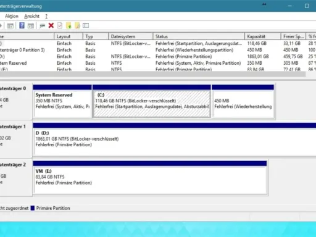Click the 'Fehlerfrei (Startpartition, Auslagerungsdat...' status cell
The width and height of the screenshot is (316, 237).
coord(199,43)
